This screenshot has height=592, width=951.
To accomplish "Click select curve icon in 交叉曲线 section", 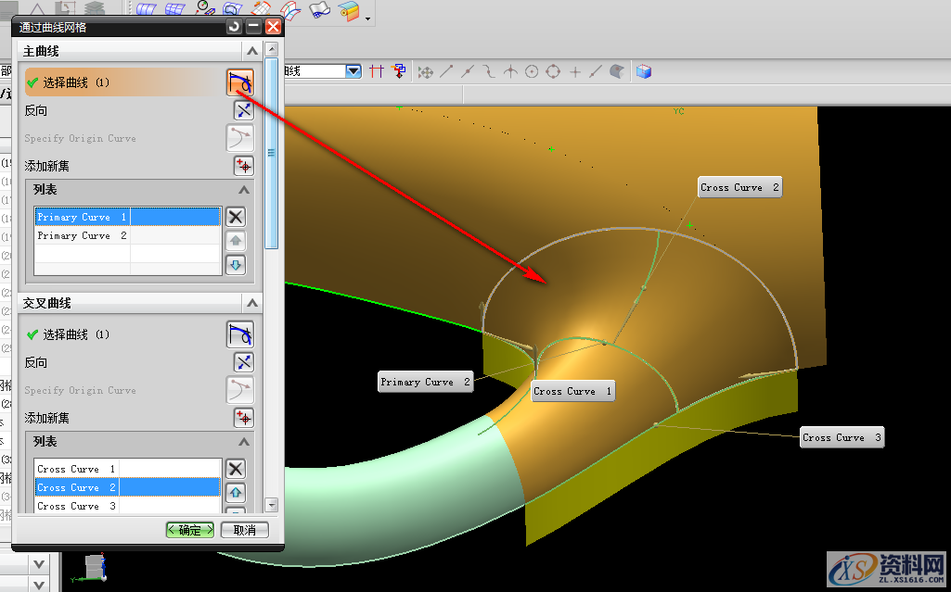I will tap(240, 334).
